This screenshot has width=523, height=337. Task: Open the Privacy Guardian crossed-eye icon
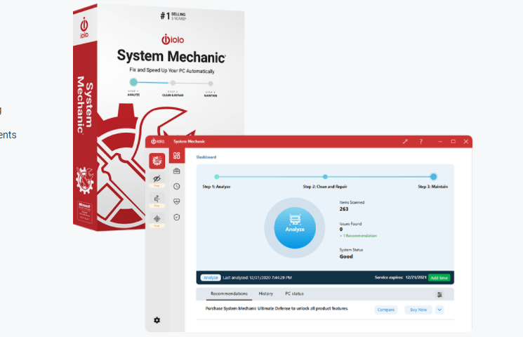pos(157,178)
